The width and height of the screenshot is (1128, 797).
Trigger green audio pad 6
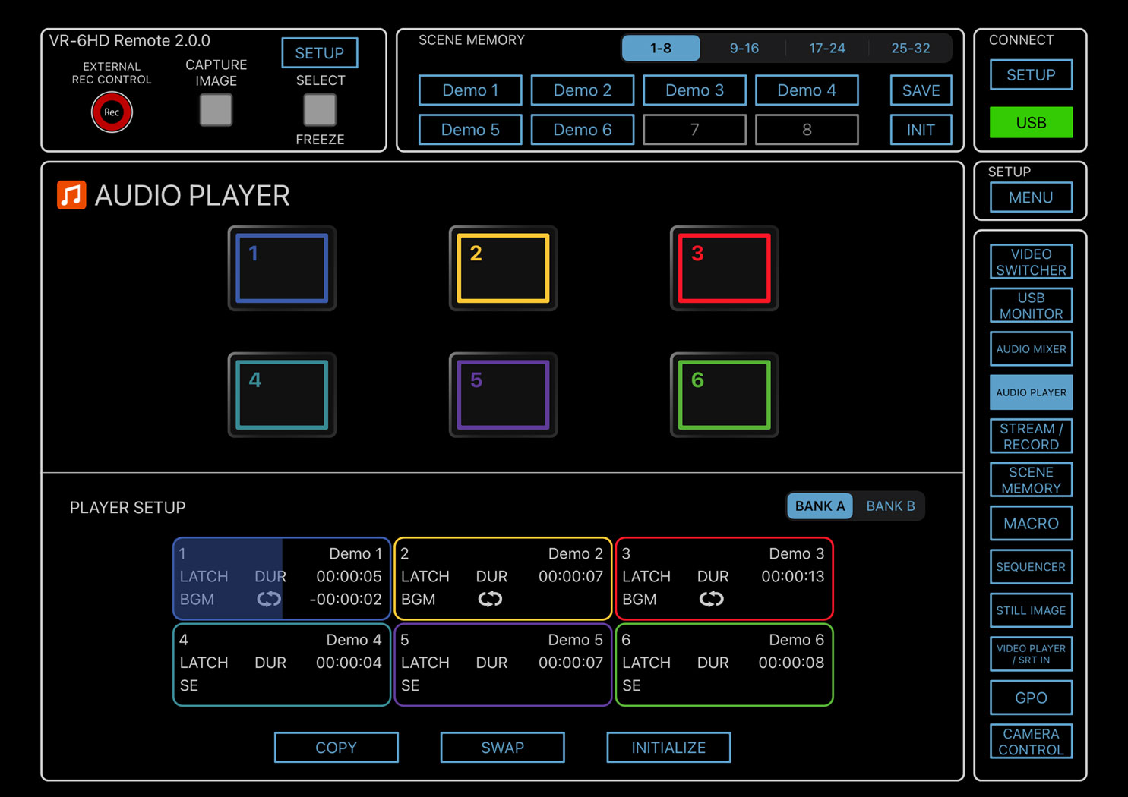[724, 395]
